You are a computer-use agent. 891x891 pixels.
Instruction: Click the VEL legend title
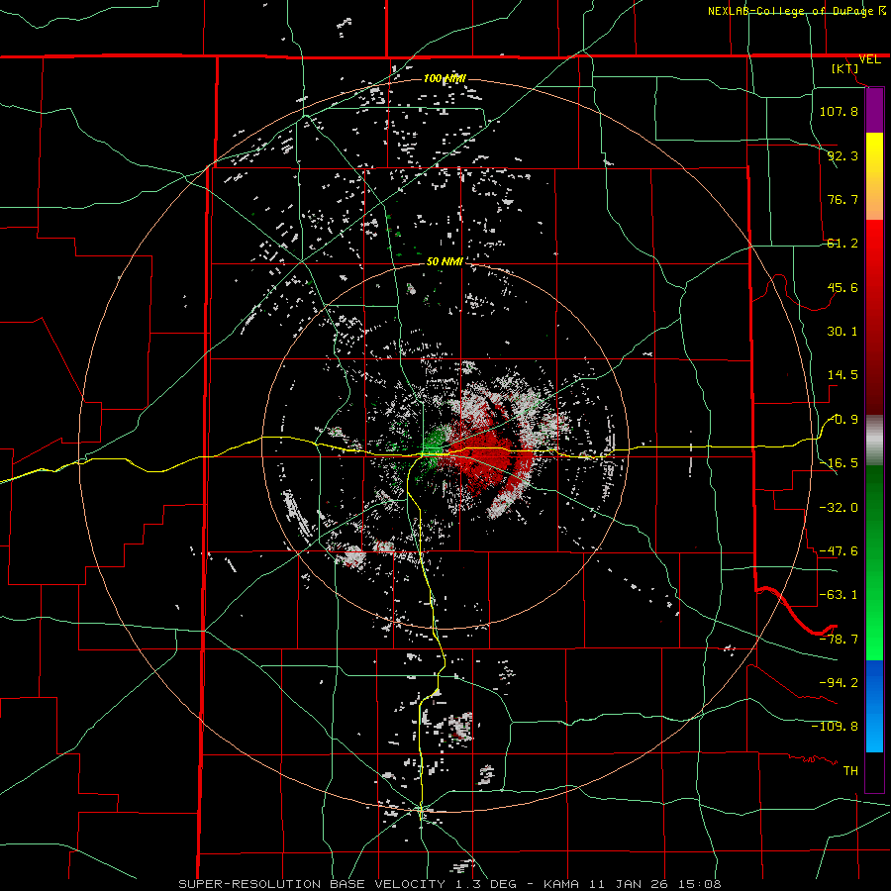coord(869,59)
